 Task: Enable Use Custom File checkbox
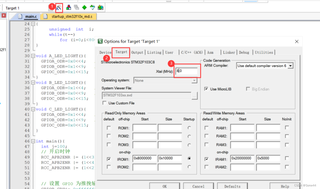(x=105, y=103)
